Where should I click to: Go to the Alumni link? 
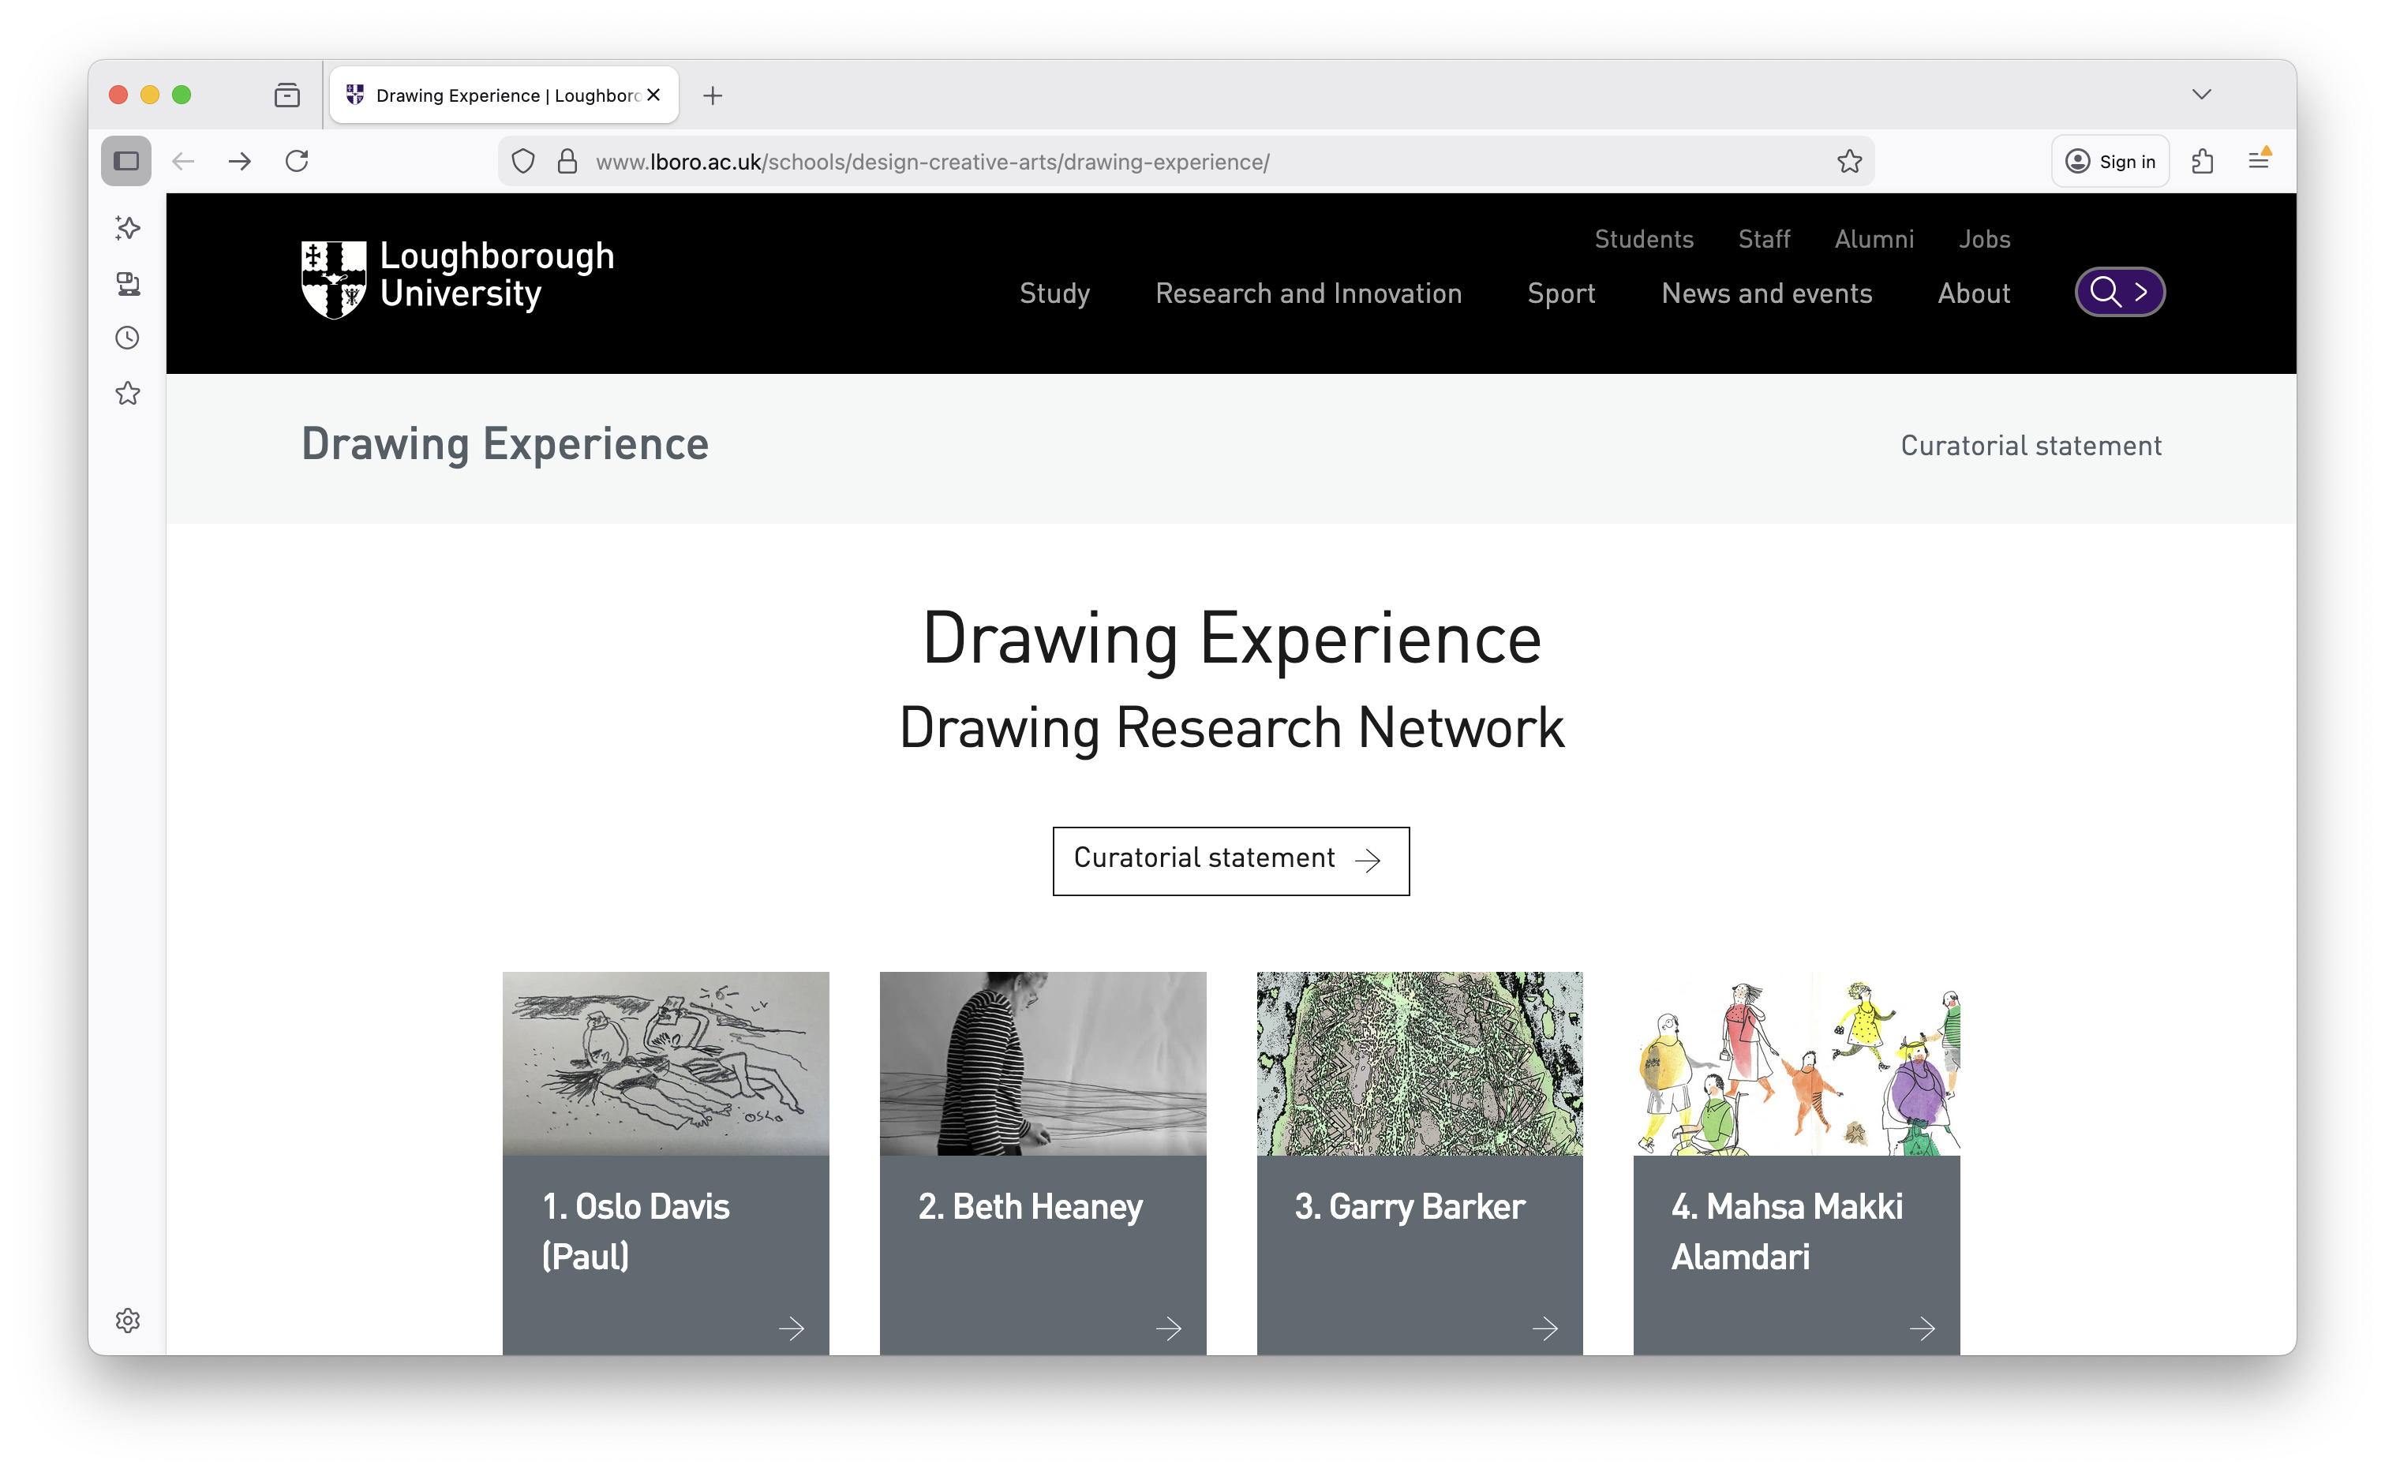(1874, 238)
